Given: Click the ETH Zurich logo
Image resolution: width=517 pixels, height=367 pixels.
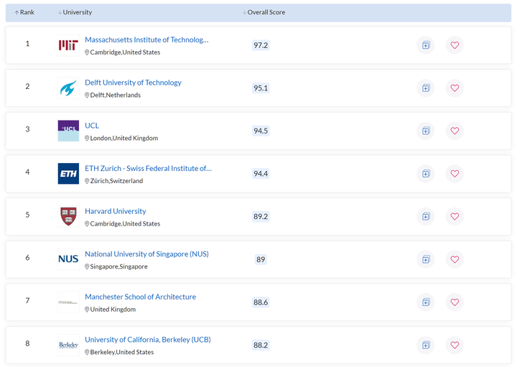Looking at the screenshot, I should click(68, 174).
